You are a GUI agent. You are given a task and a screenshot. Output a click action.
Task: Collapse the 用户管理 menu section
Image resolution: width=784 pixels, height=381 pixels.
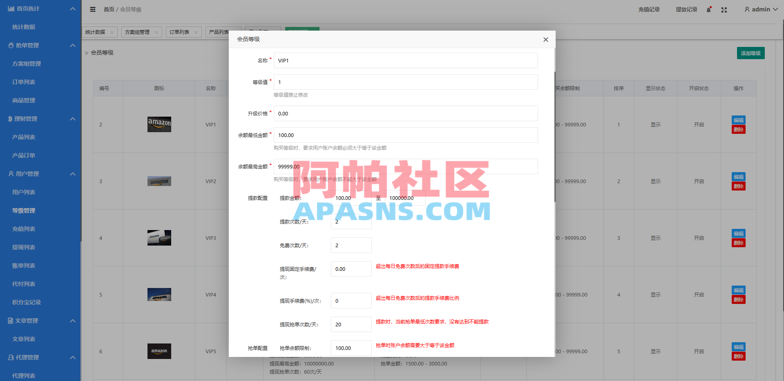[x=73, y=174]
